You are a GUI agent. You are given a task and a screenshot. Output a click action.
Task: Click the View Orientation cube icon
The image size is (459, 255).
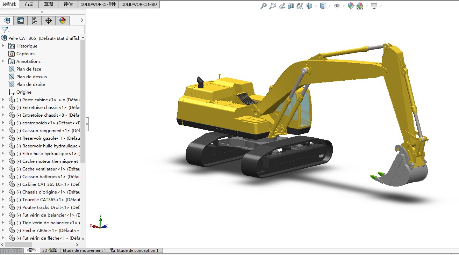(x=309, y=6)
